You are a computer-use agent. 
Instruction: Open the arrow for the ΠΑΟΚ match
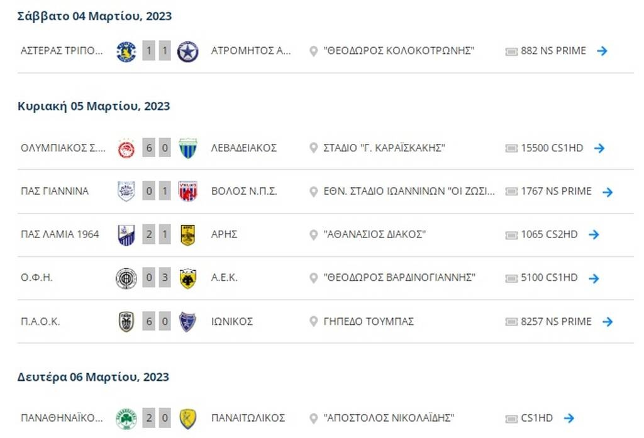[608, 321]
